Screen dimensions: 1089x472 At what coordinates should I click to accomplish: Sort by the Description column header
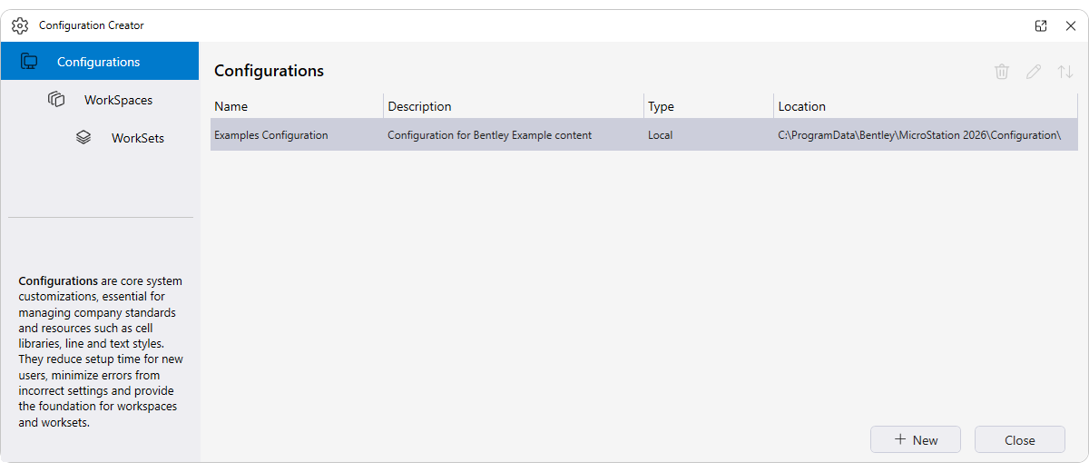point(419,106)
